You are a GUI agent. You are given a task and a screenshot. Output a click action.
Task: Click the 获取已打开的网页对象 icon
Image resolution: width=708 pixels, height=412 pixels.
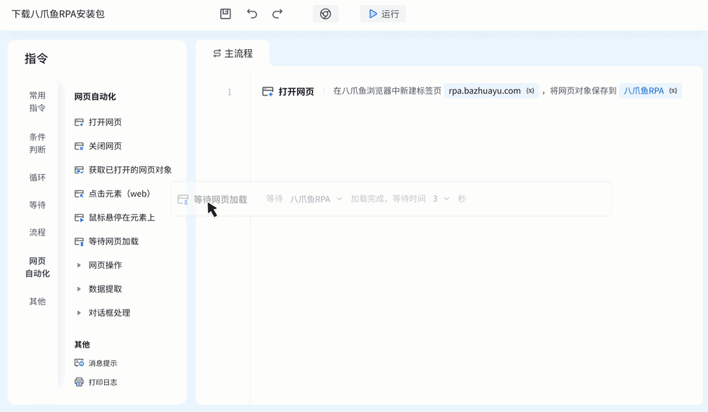point(79,170)
